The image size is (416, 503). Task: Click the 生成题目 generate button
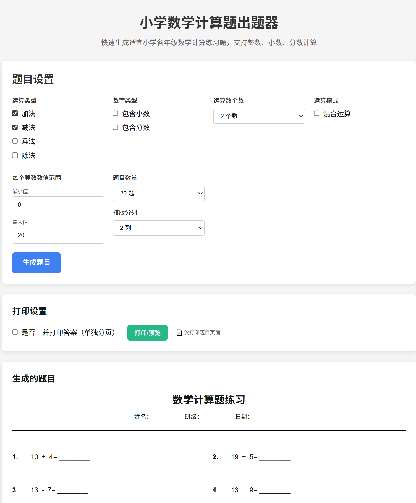(x=36, y=263)
